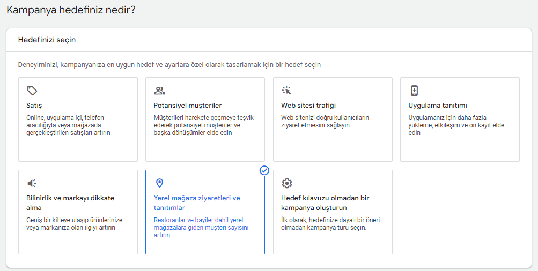
Task: Click the Hedefinizi seçin section header
Action: pos(47,40)
